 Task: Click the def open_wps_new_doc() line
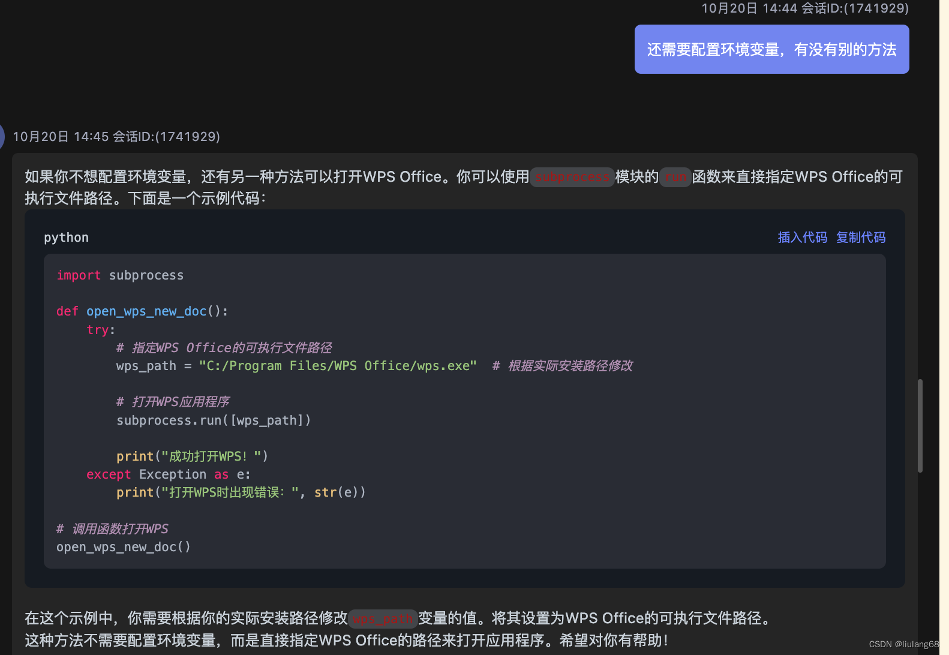pos(142,311)
